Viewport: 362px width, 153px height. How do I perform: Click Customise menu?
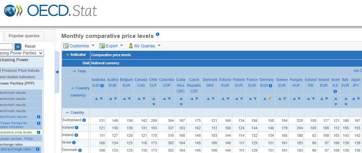click(x=79, y=46)
